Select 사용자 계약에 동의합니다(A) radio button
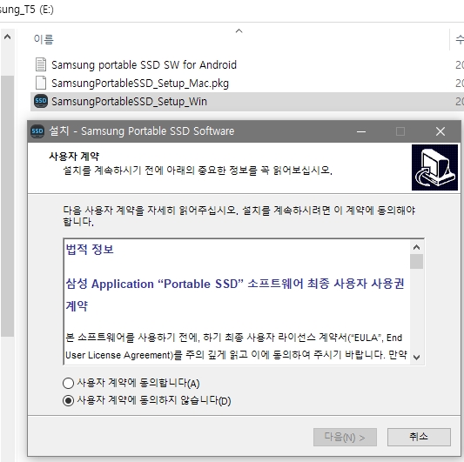Screen dimensions: 464x462 tap(68, 383)
